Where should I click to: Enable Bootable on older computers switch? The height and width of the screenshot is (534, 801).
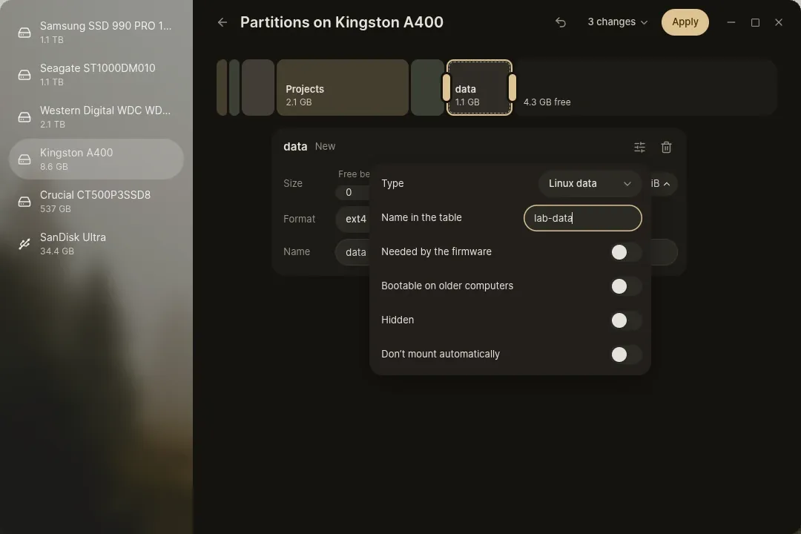click(626, 286)
